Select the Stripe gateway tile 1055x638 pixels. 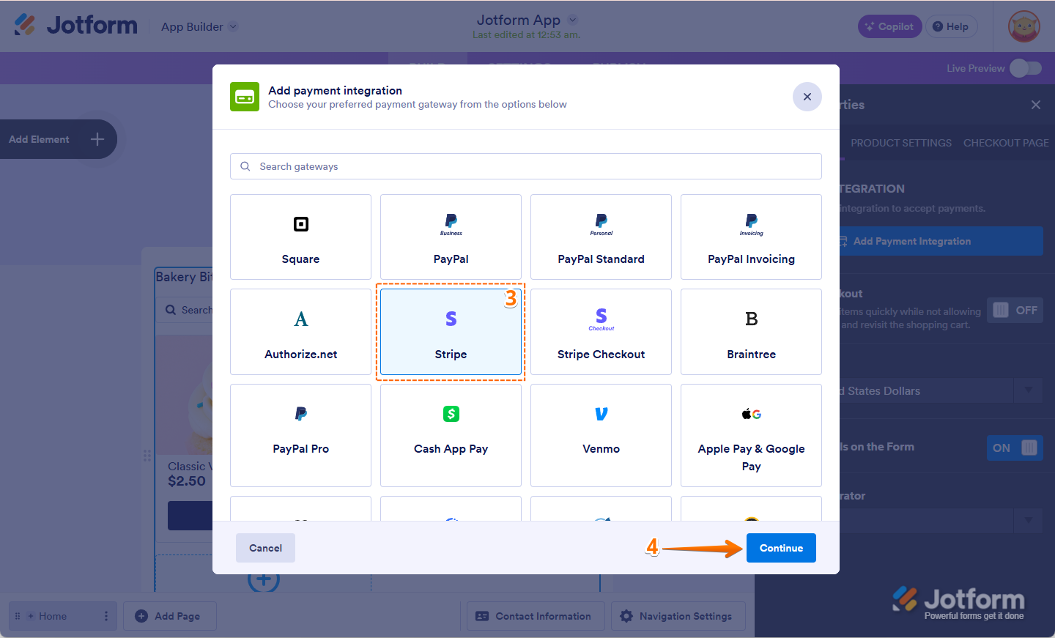point(451,332)
